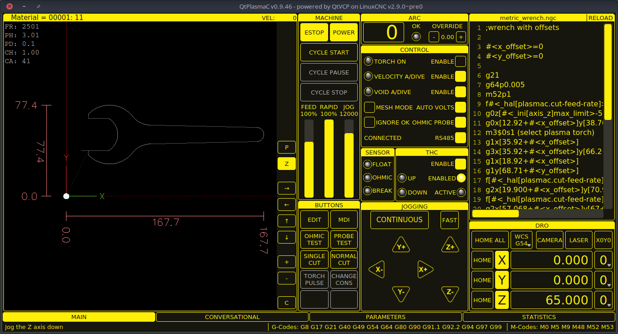
Task: Select the X axis label in DRO
Action: [x=501, y=260]
